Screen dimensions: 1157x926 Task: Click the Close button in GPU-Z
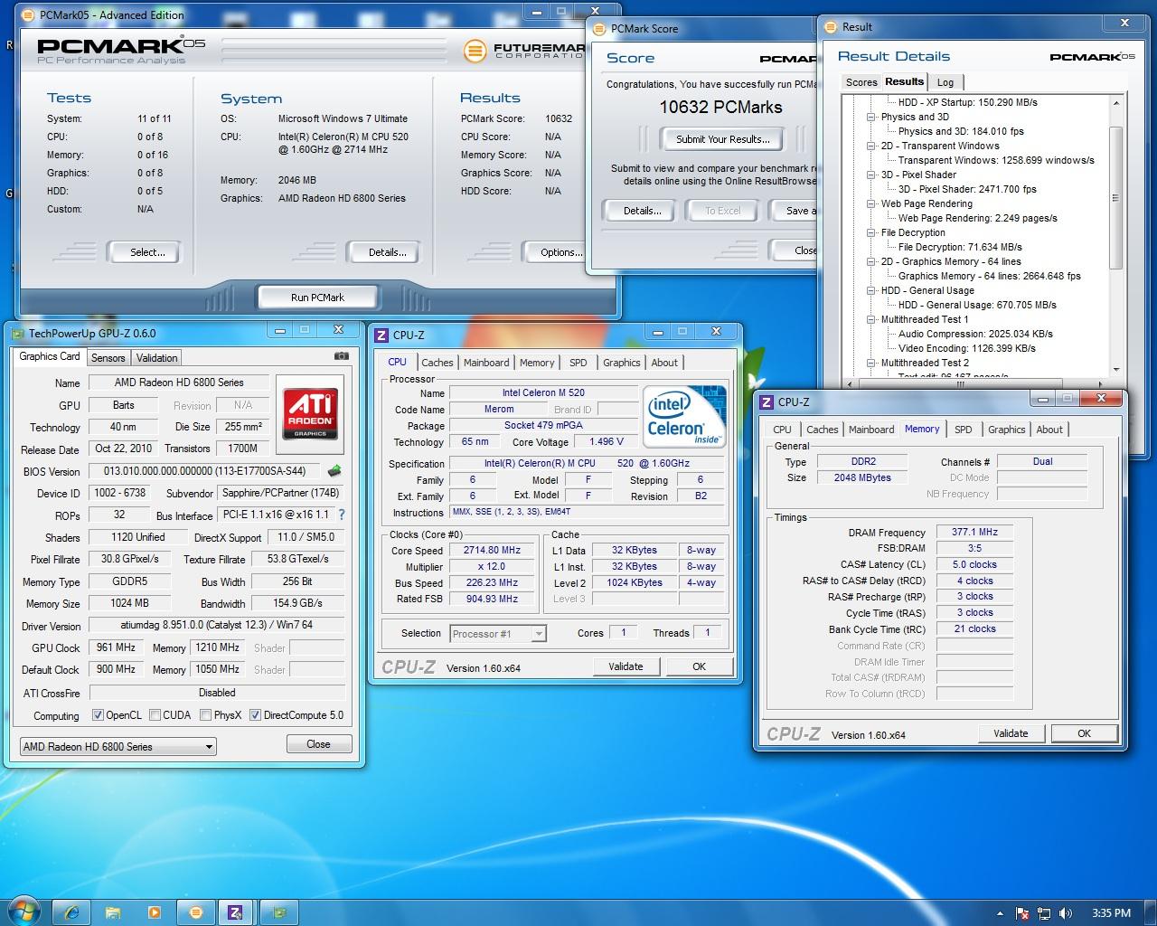click(x=318, y=744)
